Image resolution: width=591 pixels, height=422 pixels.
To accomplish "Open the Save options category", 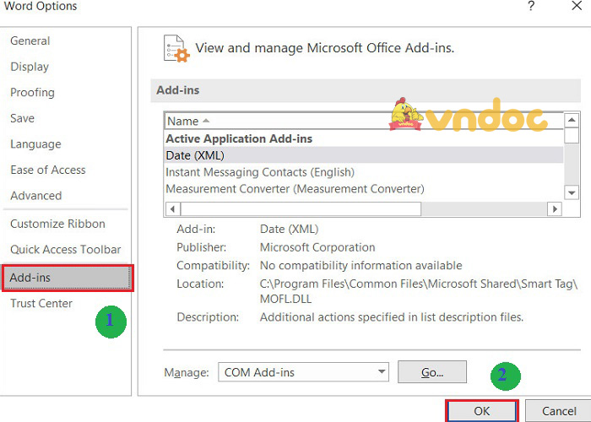I will pos(23,118).
